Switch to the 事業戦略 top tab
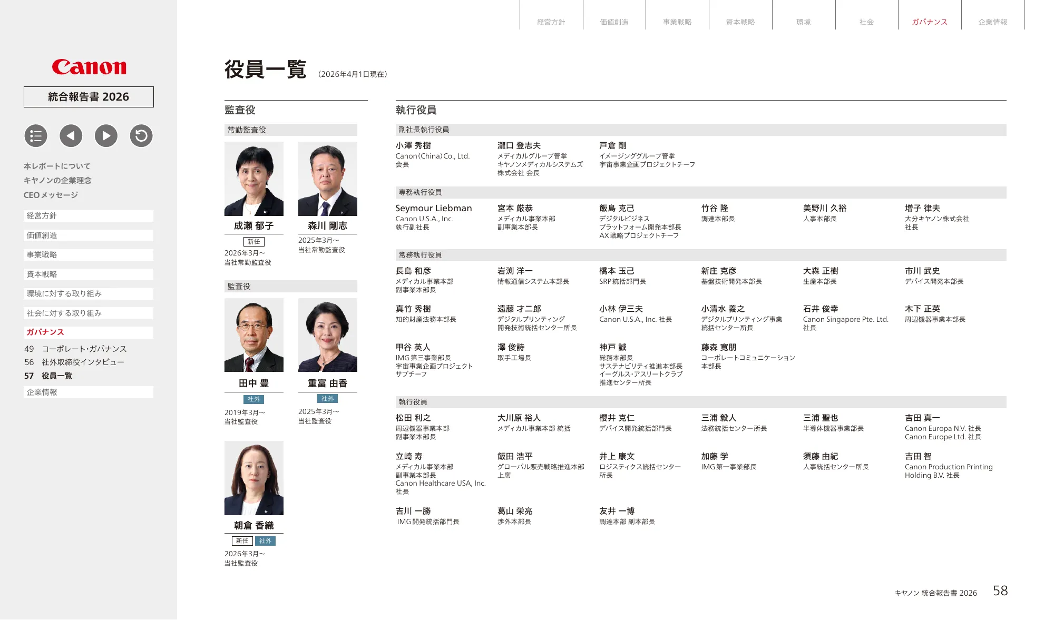 [678, 22]
